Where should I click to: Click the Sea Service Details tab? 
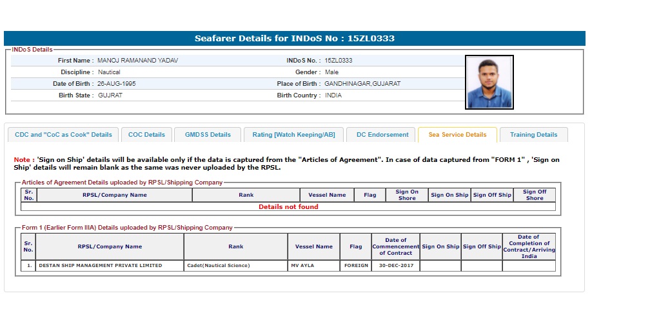457,135
